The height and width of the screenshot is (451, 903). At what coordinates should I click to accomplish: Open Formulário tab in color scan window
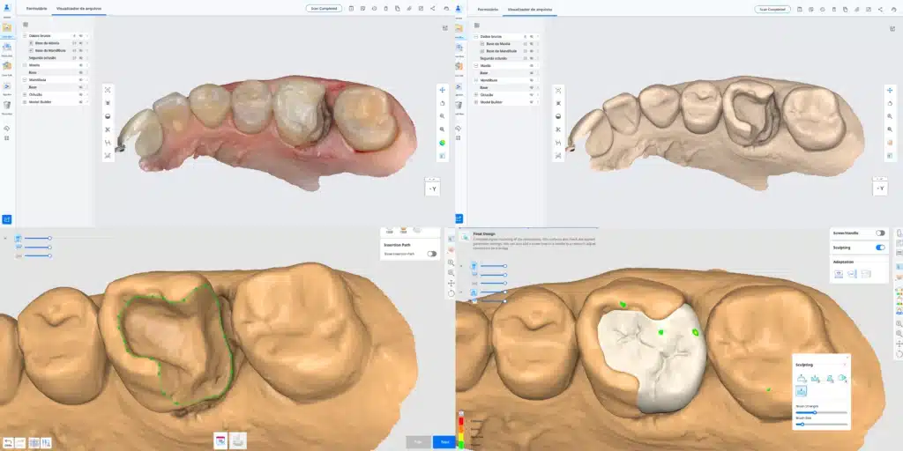[x=36, y=9]
